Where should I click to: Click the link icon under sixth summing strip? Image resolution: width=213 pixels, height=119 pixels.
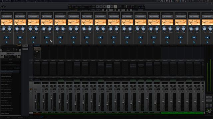[74, 42]
